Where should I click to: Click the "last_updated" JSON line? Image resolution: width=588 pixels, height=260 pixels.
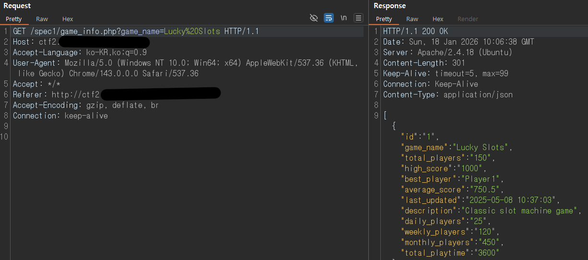481,201
